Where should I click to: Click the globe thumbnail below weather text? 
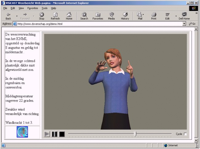click(x=22, y=132)
